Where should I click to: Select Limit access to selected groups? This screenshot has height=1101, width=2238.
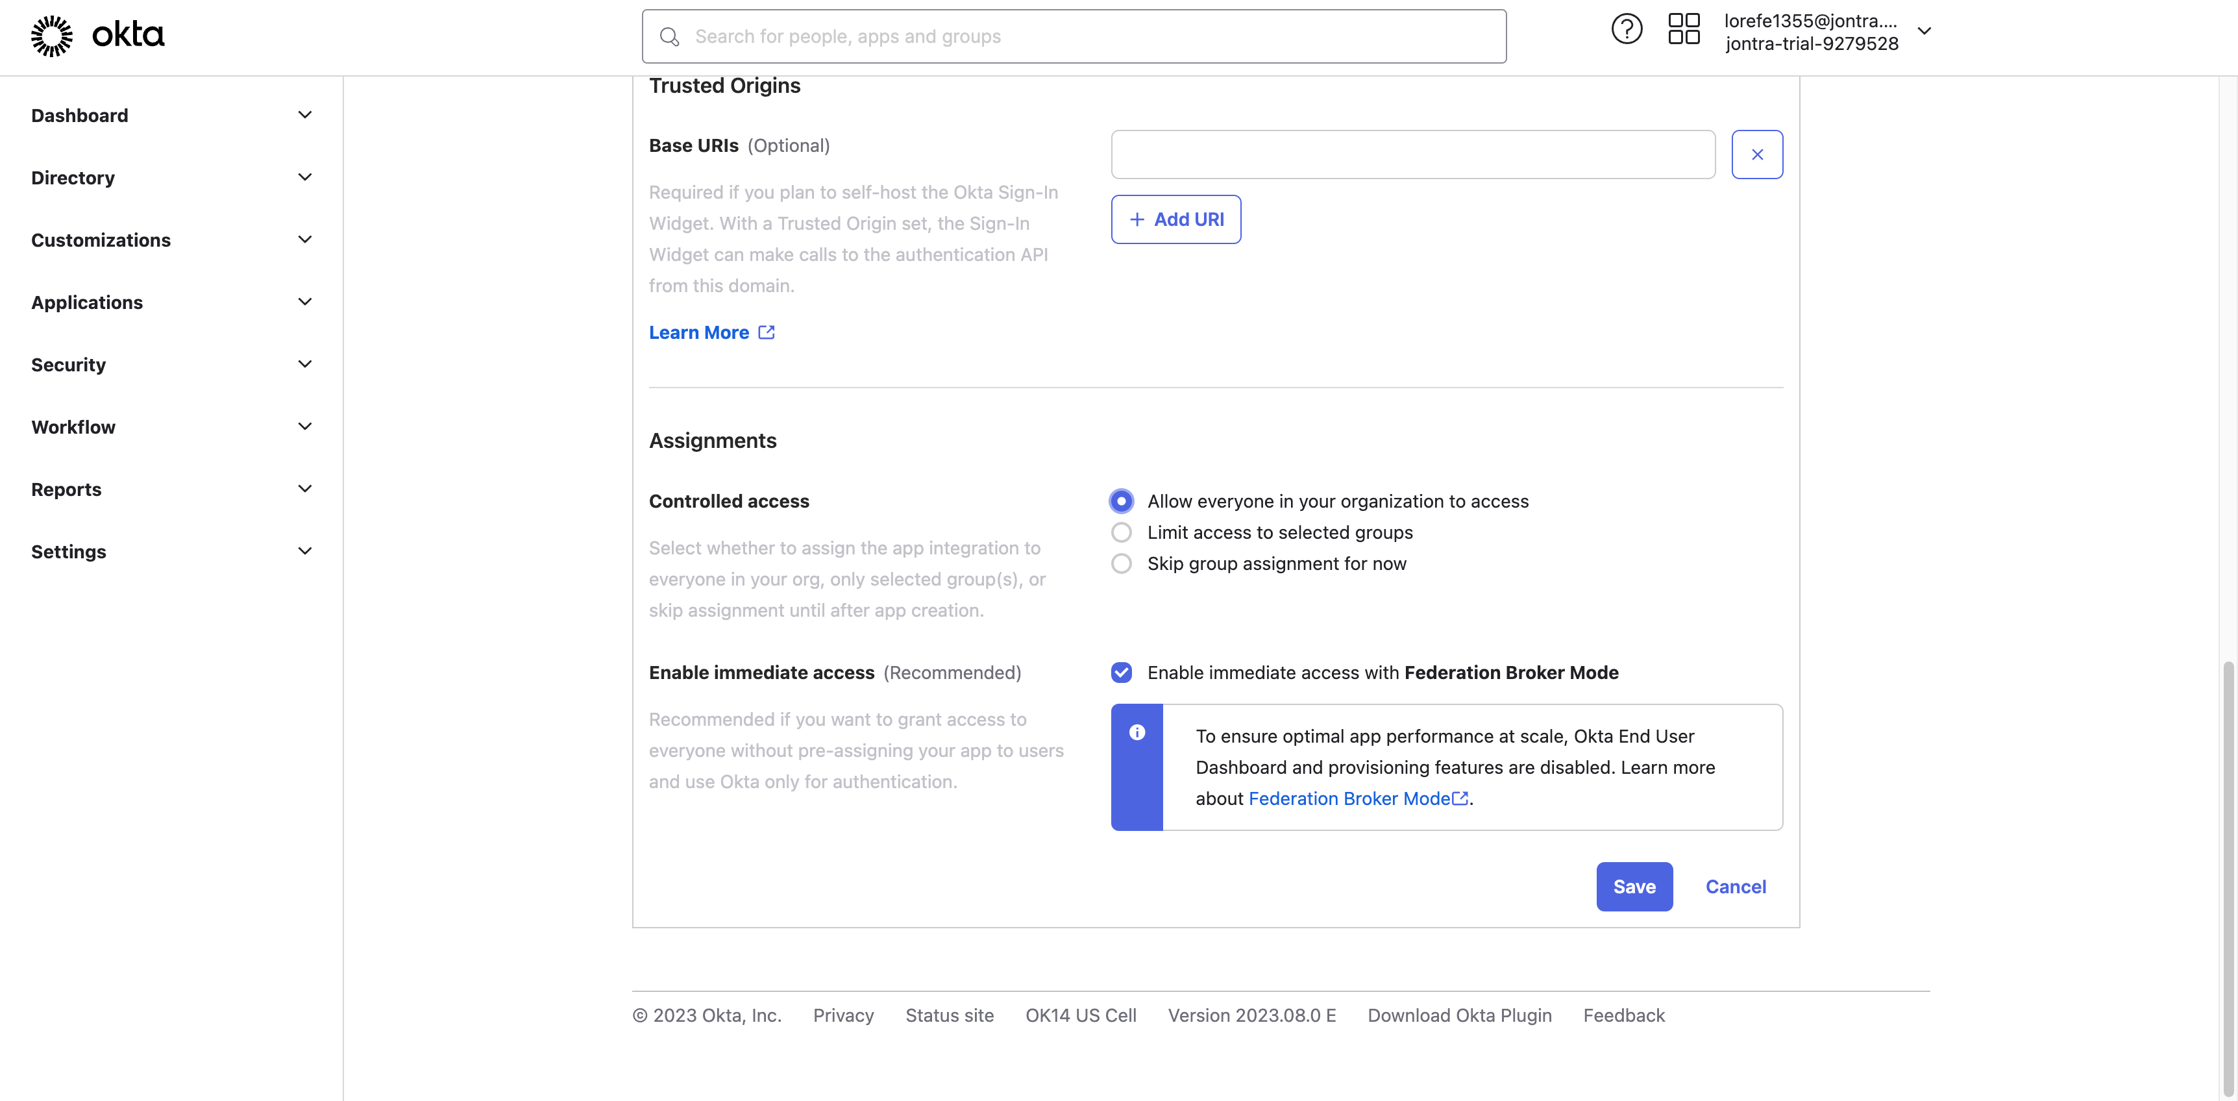click(x=1122, y=533)
